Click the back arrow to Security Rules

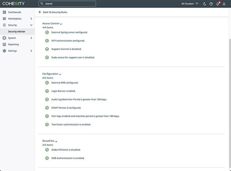pyautogui.click(x=40, y=12)
